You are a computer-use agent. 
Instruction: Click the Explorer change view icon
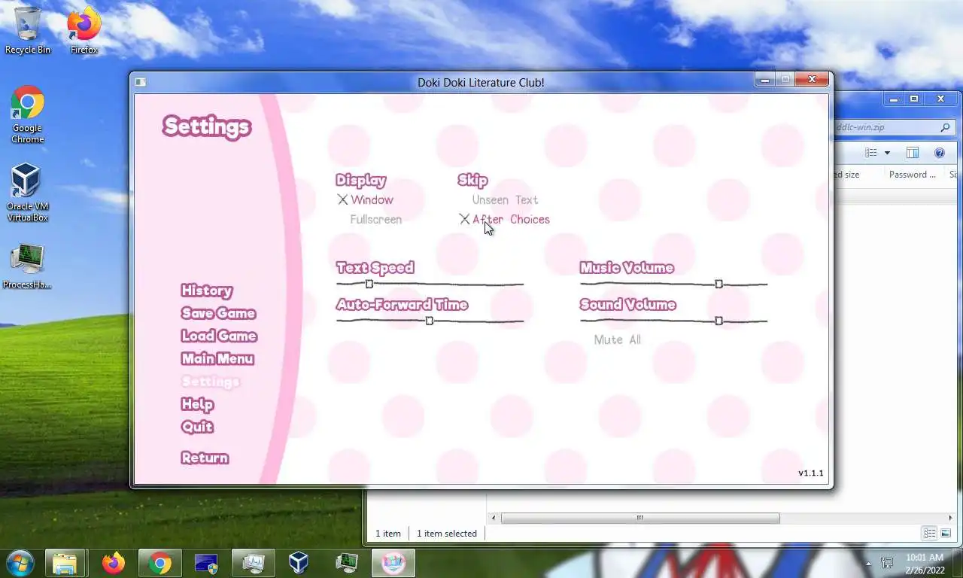[871, 153]
